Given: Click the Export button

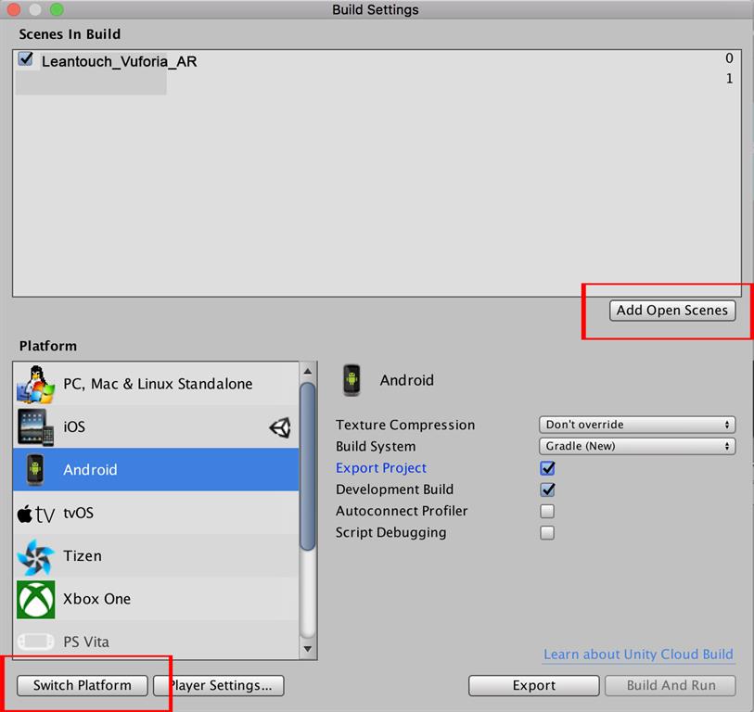Looking at the screenshot, I should coord(534,685).
